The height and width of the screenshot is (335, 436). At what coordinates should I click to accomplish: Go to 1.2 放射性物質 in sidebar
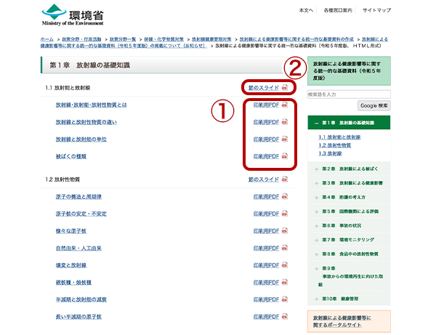click(x=334, y=145)
